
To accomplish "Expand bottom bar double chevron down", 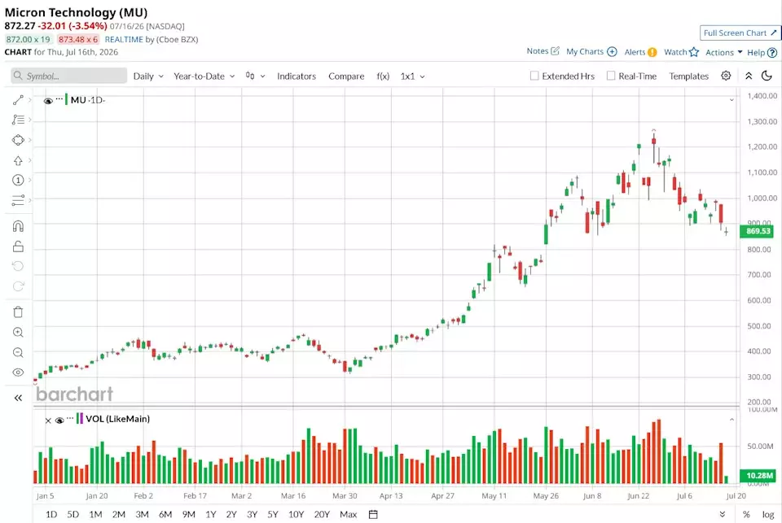I will [723, 514].
